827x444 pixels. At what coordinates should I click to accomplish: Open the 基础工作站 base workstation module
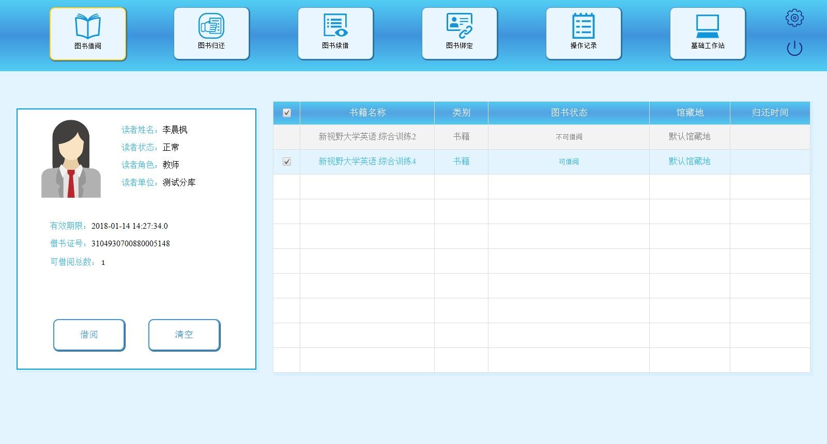708,34
